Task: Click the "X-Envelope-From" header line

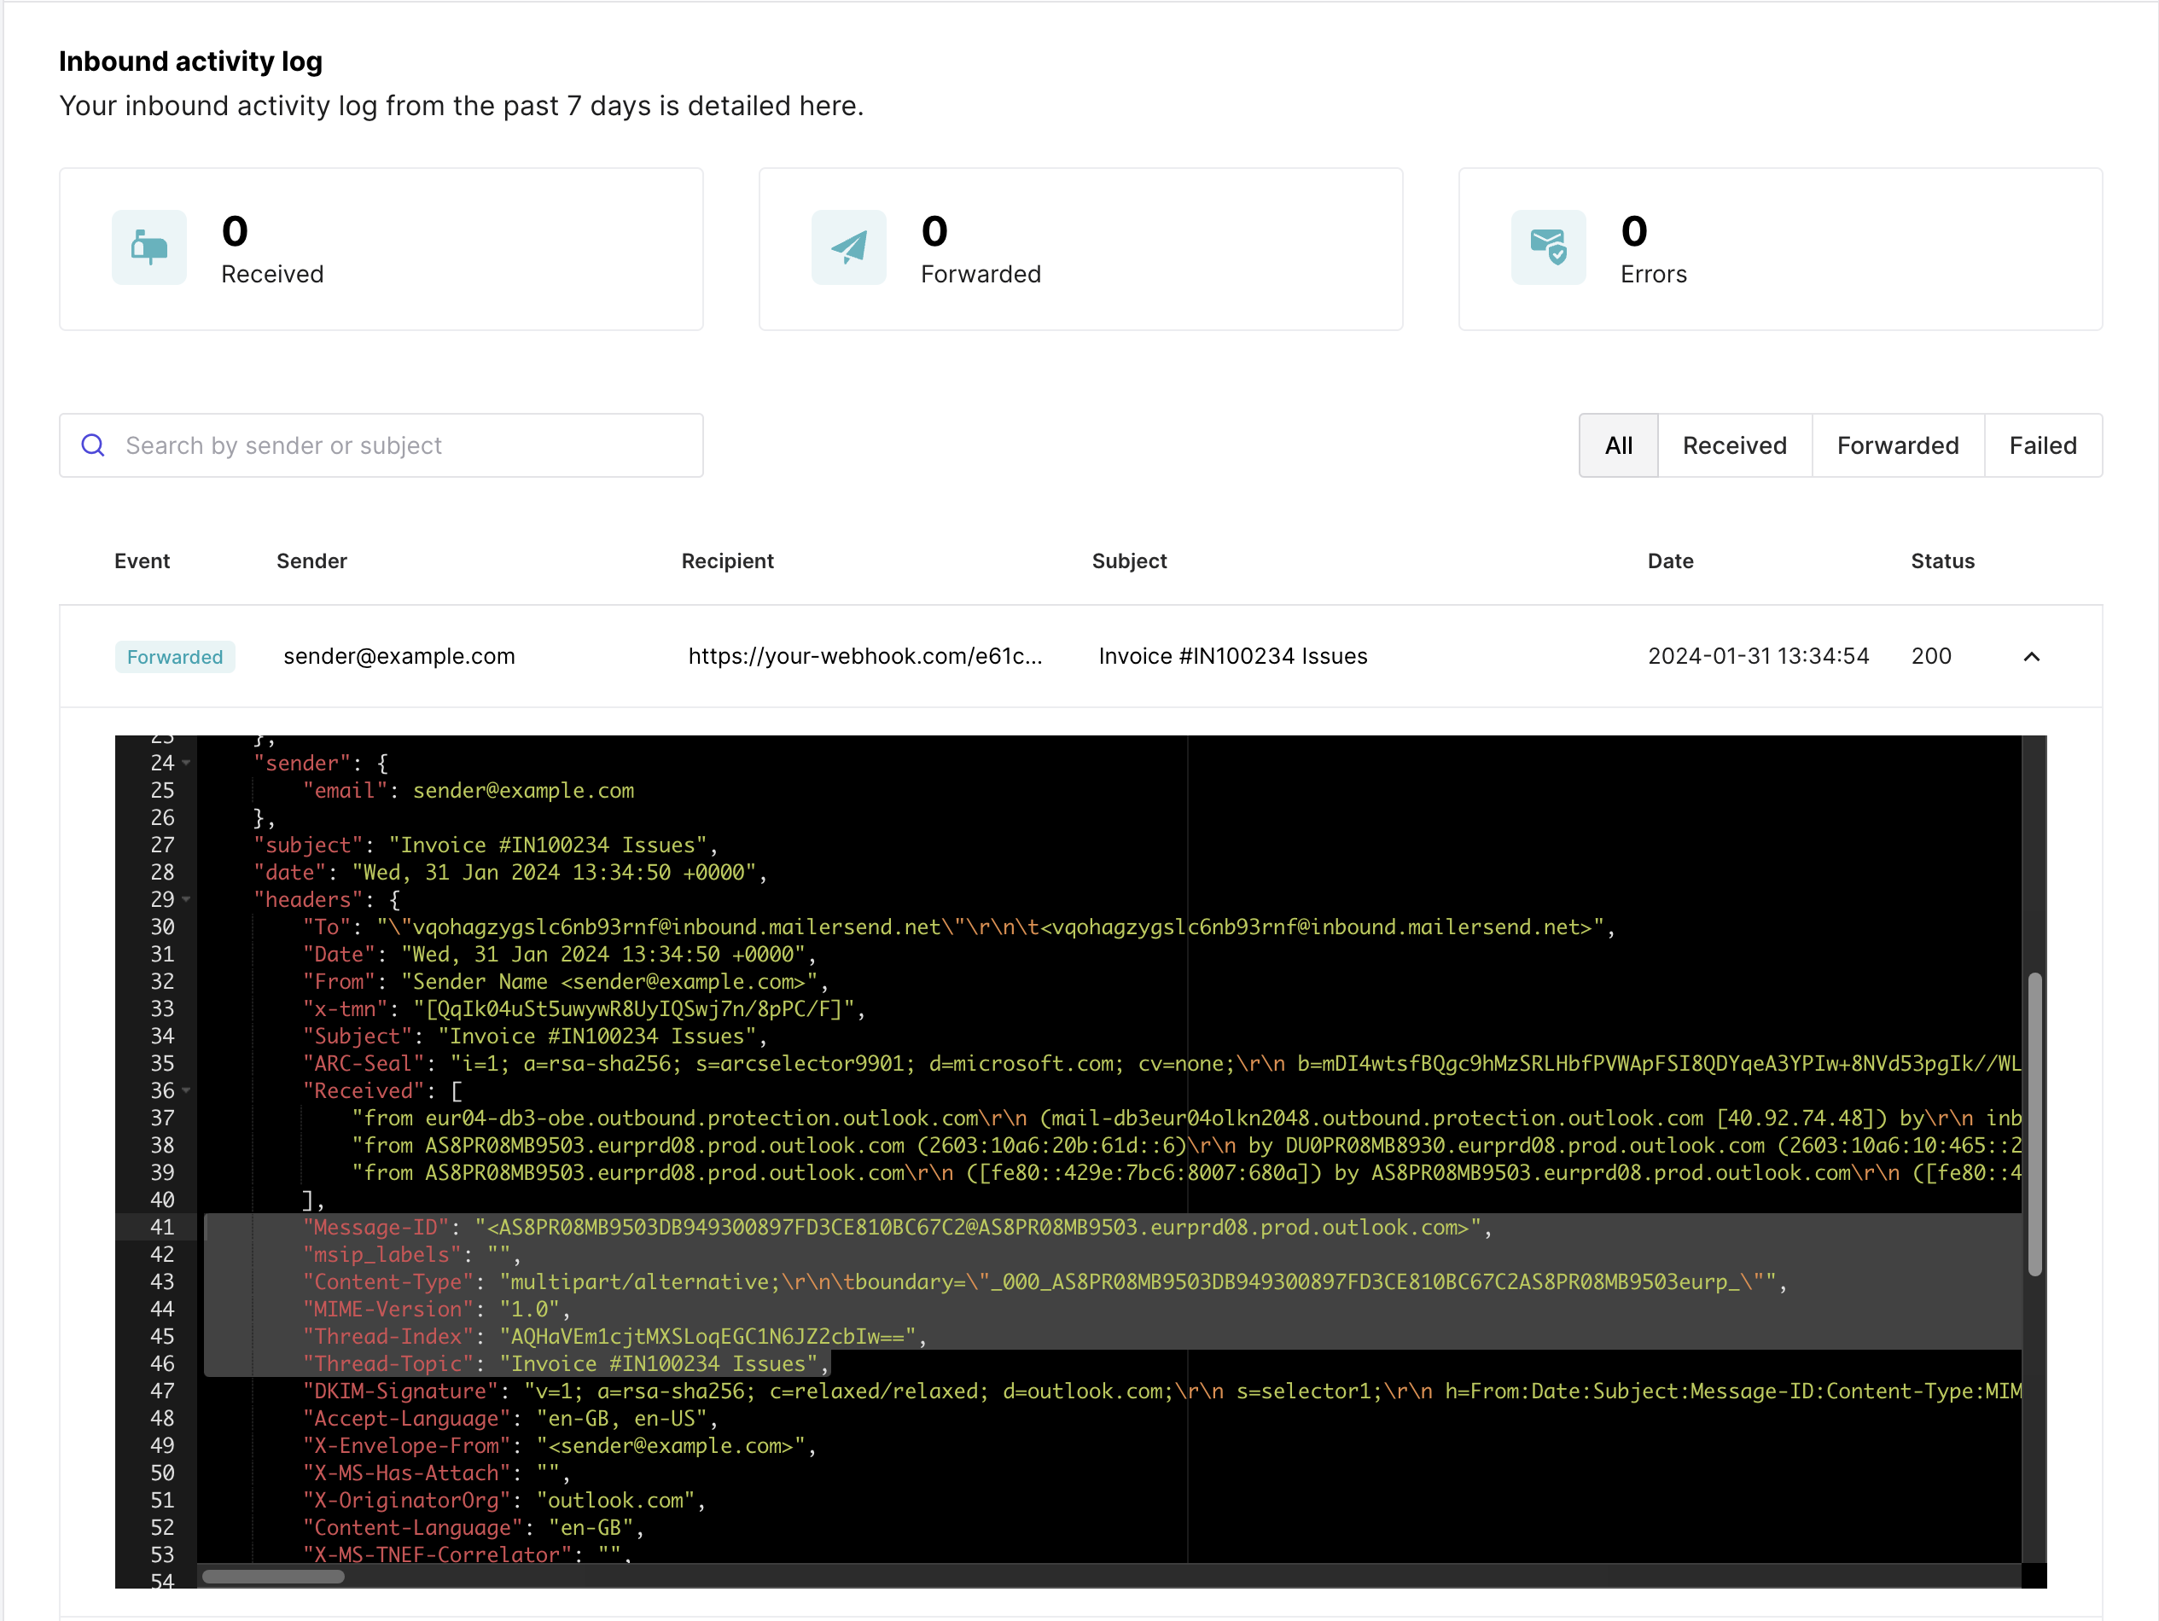Action: click(559, 1446)
